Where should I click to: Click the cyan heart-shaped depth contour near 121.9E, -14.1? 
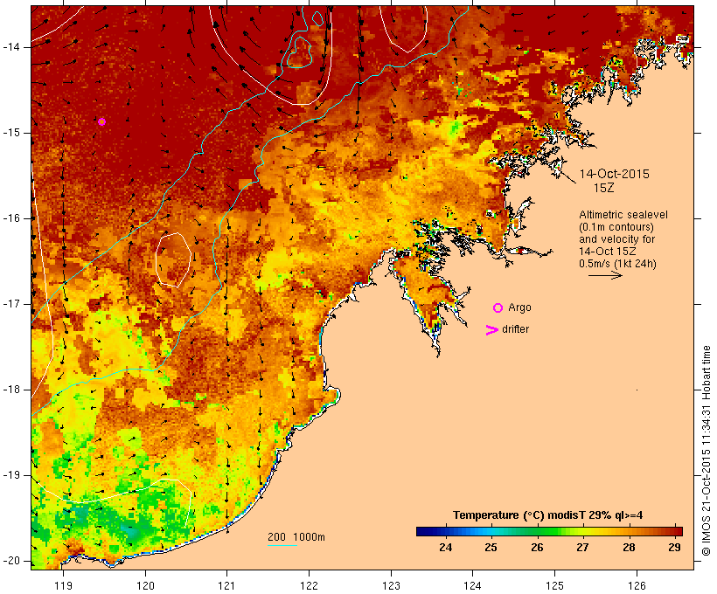coord(298,52)
